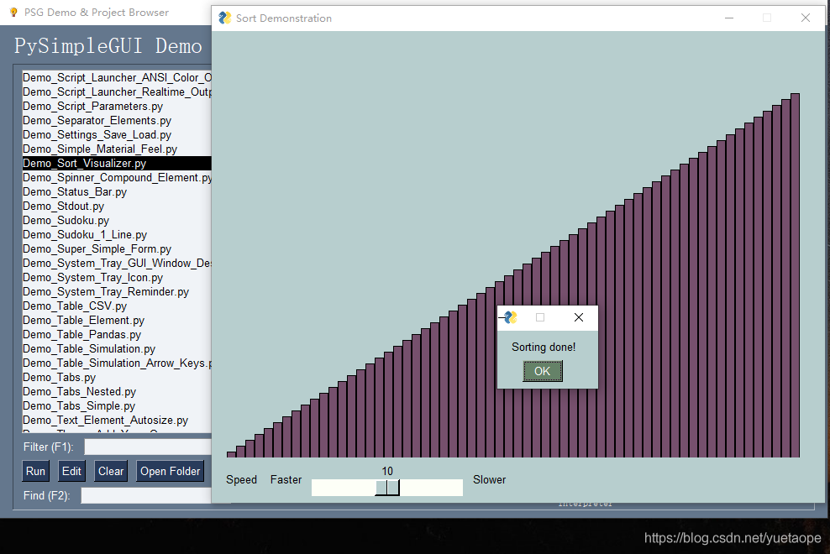This screenshot has width=830, height=554.
Task: Select Demo_Table_Pandas.py entry
Action: tap(117, 334)
